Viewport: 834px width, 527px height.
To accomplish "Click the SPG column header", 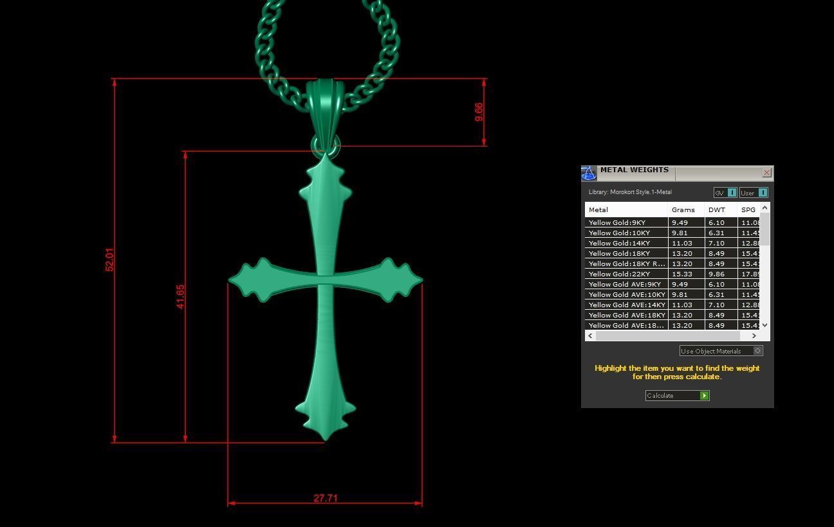I will pos(748,210).
